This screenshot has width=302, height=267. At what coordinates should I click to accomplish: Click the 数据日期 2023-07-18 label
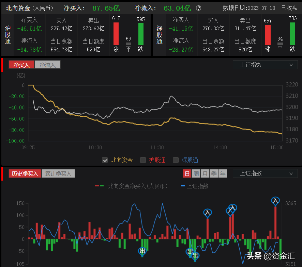coord(249,8)
